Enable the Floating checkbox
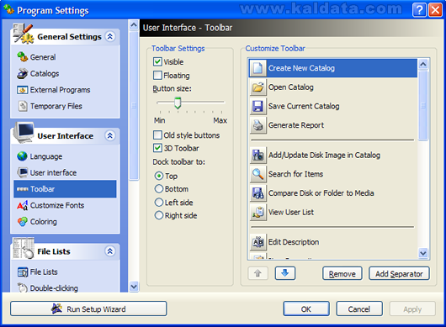This screenshot has height=327, width=446. pos(157,76)
